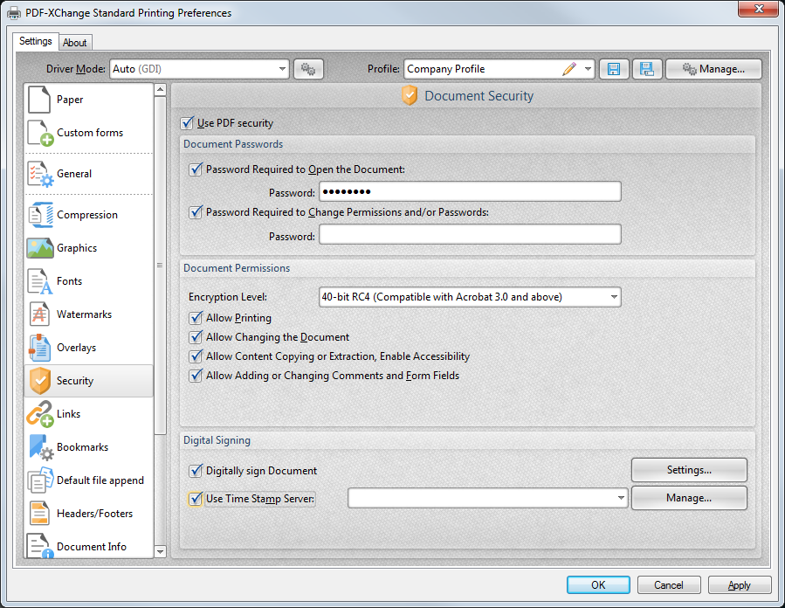Uncheck Password Required to Open the Document
Viewport: 785px width, 608px height.
click(196, 169)
